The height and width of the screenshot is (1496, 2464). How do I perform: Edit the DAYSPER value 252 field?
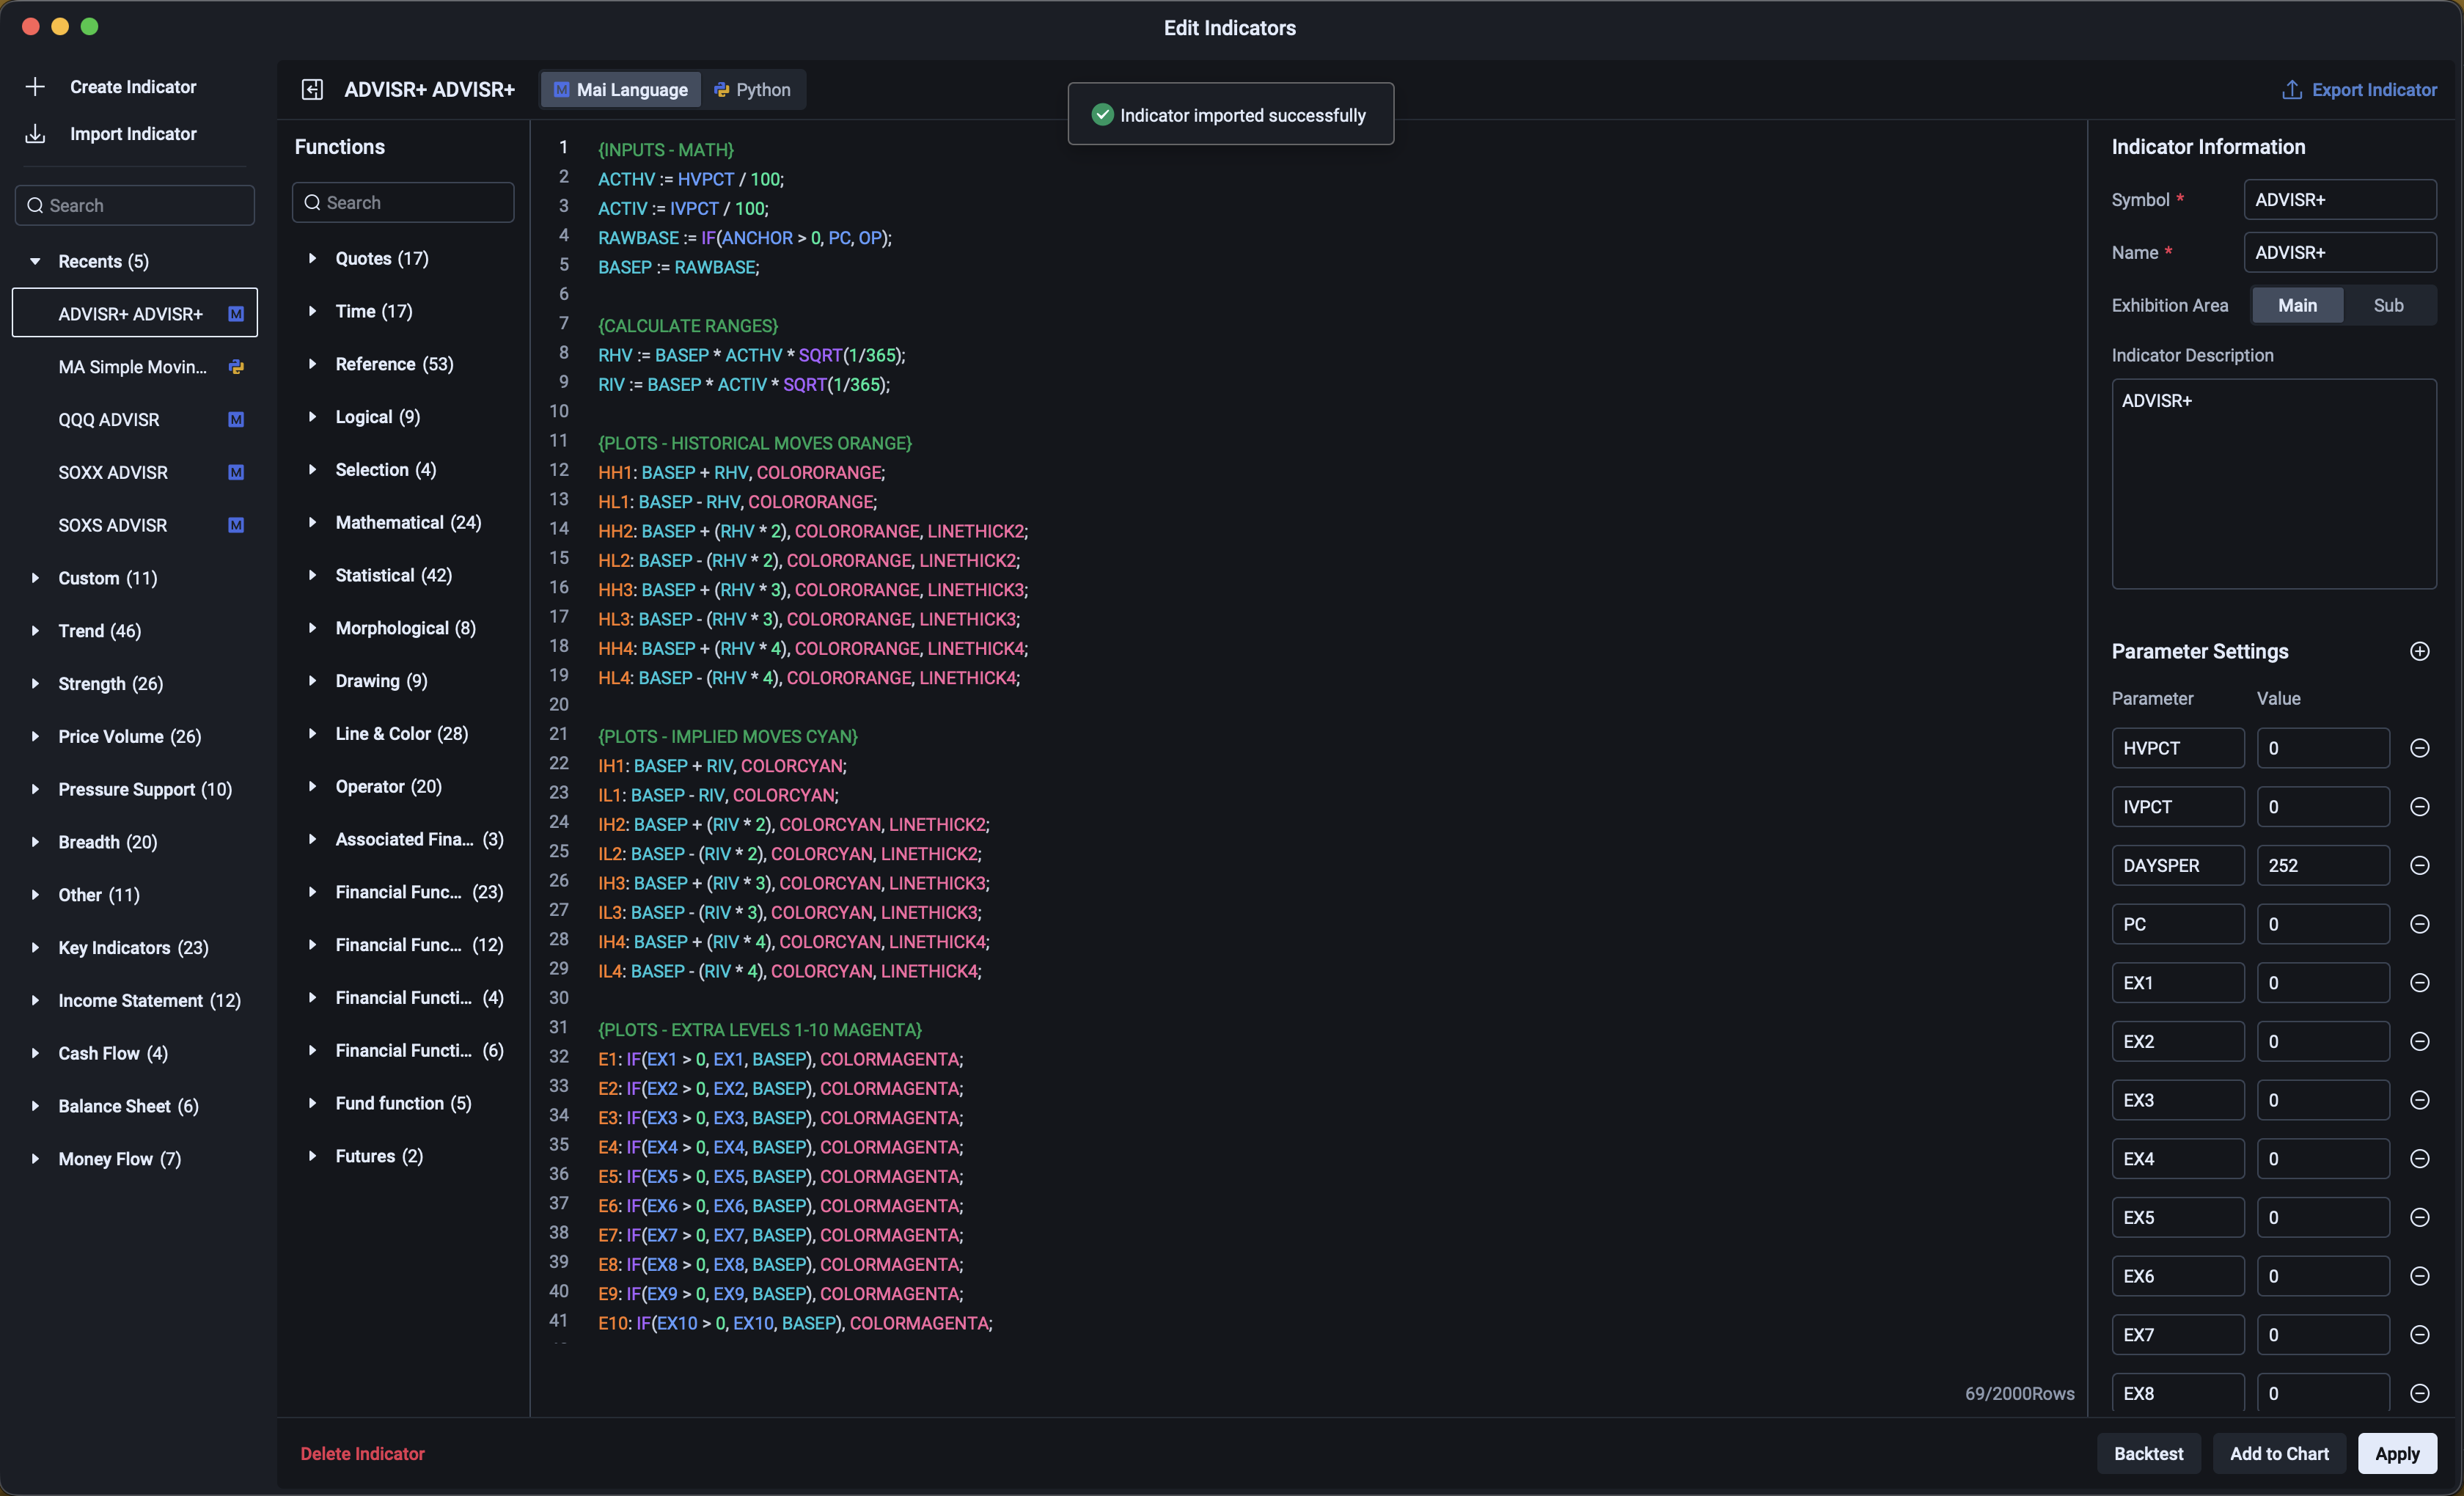pyautogui.click(x=2323, y=866)
